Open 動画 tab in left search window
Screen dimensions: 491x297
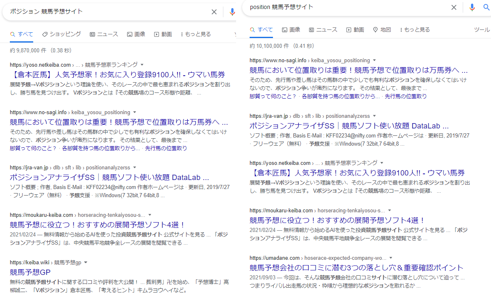(x=163, y=34)
